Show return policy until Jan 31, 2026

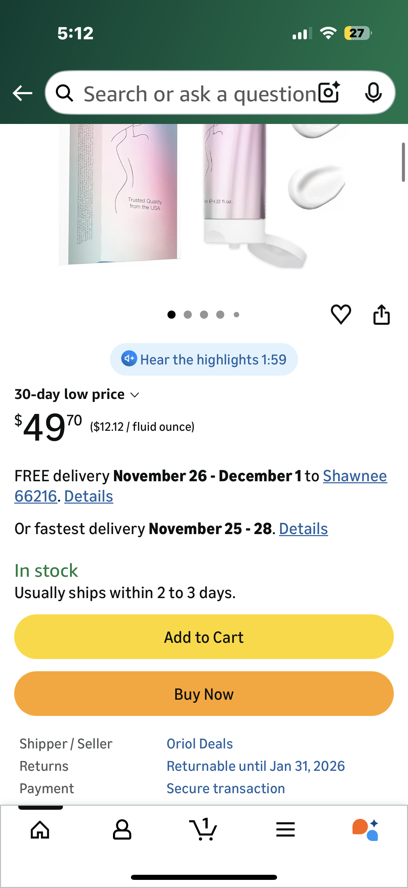[x=255, y=766]
